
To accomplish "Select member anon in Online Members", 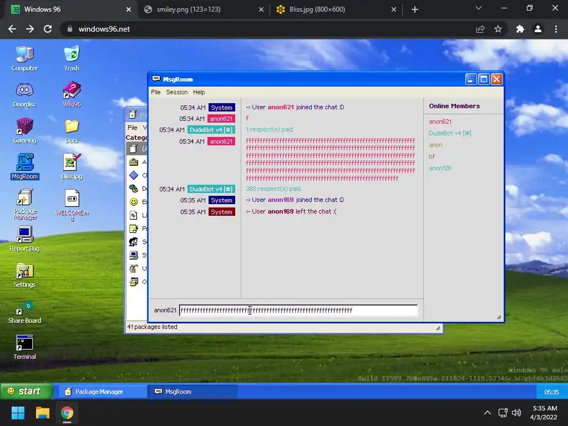I will tap(435, 145).
